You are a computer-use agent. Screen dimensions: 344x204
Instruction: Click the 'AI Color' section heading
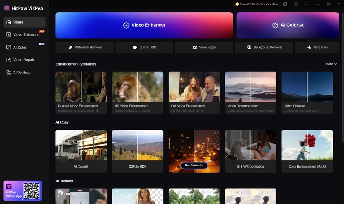[x=62, y=122]
